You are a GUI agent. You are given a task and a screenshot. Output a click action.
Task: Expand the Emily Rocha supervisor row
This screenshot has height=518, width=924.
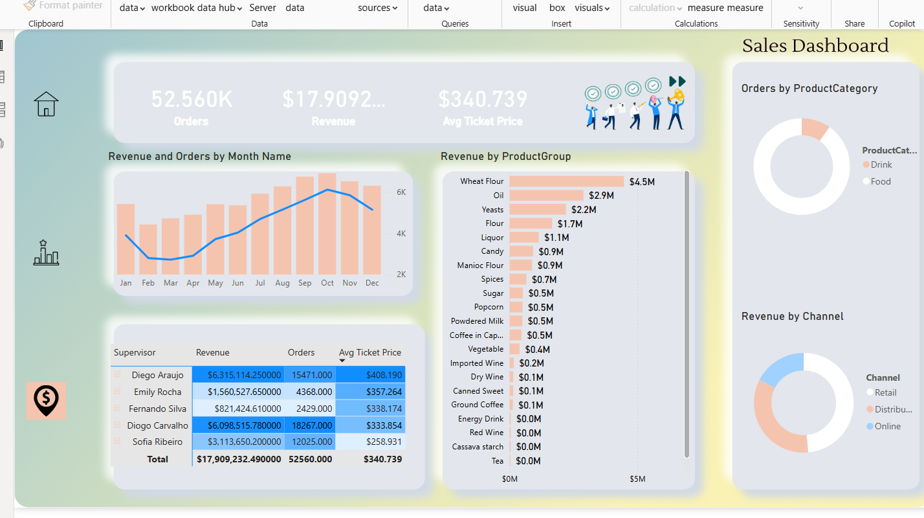point(117,391)
